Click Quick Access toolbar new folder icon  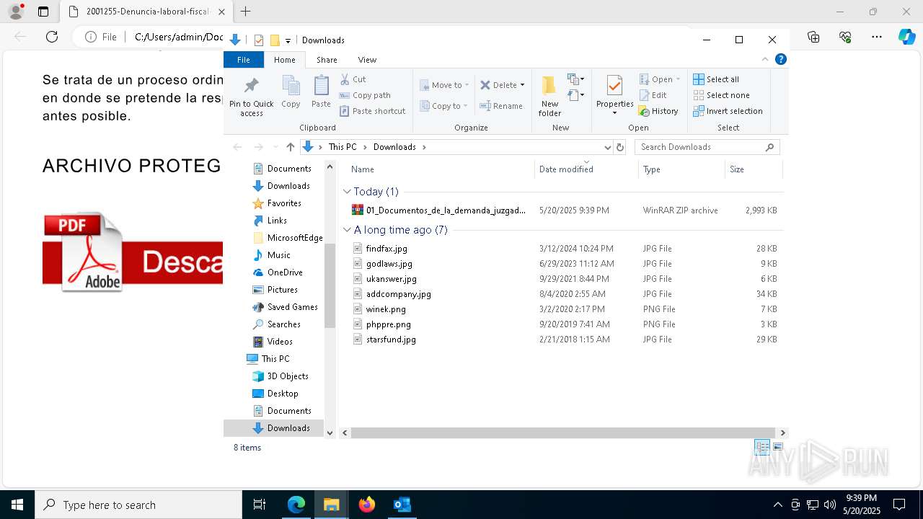point(275,40)
